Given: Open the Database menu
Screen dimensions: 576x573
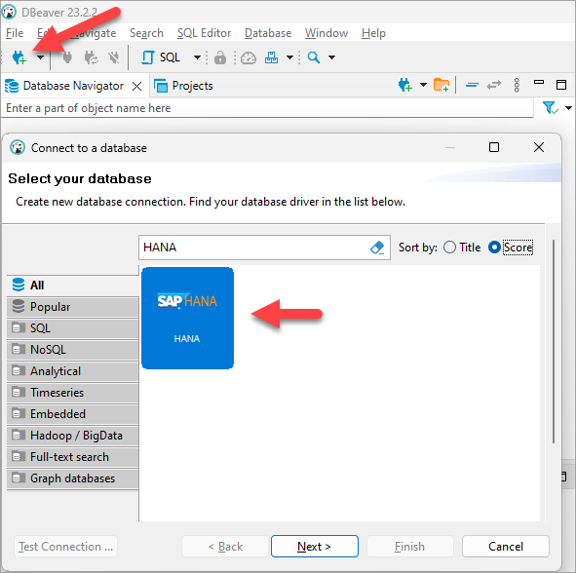Looking at the screenshot, I should 268,33.
